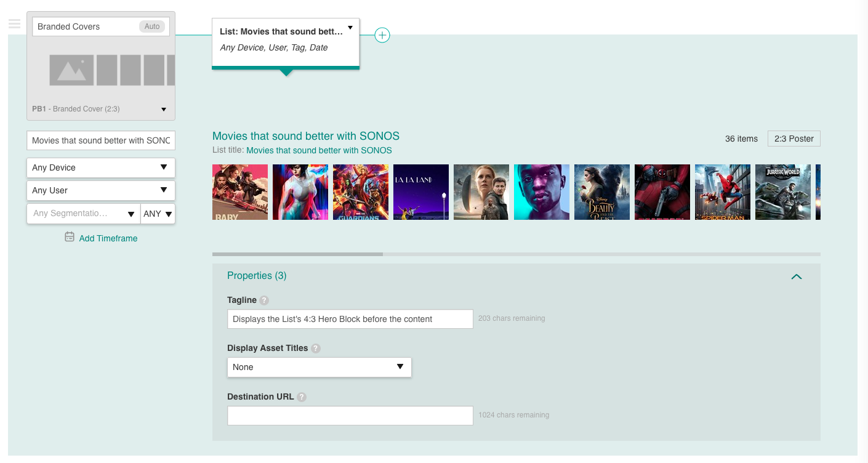Open the hamburger menu icon
Viewport: 868px width, 463px height.
[14, 24]
